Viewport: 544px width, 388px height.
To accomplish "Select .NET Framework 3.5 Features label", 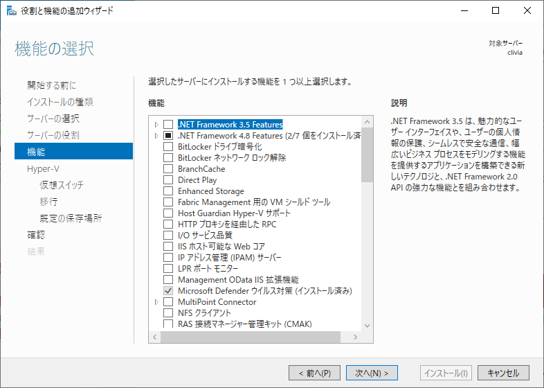I will (230, 124).
